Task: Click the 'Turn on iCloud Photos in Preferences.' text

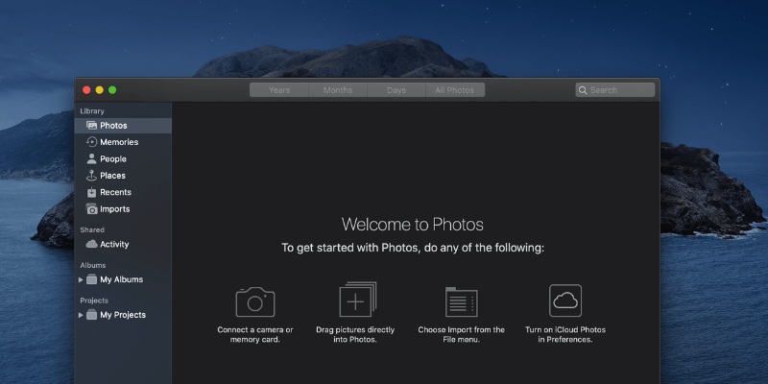Action: [565, 334]
